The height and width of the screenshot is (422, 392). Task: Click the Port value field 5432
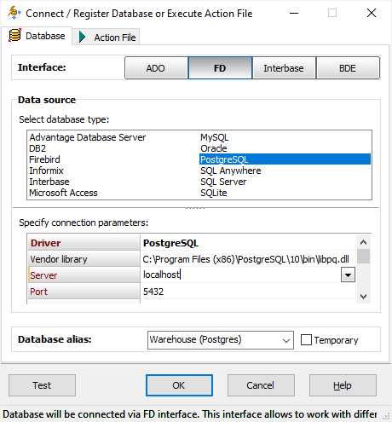coord(248,292)
